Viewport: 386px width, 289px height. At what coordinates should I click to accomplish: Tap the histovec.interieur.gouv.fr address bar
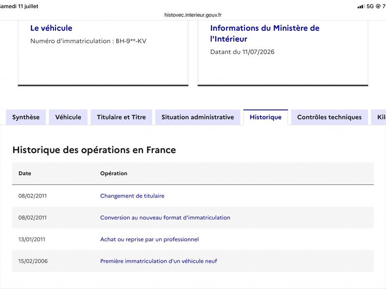pyautogui.click(x=193, y=15)
